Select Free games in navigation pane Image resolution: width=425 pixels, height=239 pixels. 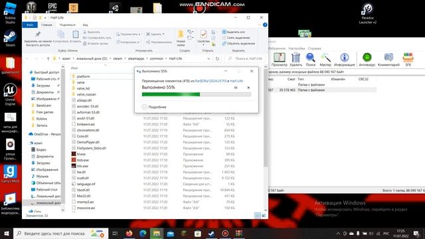(x=42, y=112)
